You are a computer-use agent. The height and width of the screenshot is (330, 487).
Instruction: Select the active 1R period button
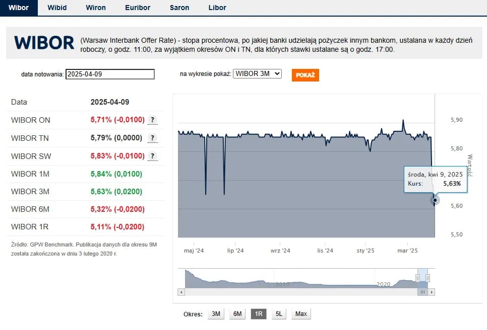coord(258,314)
